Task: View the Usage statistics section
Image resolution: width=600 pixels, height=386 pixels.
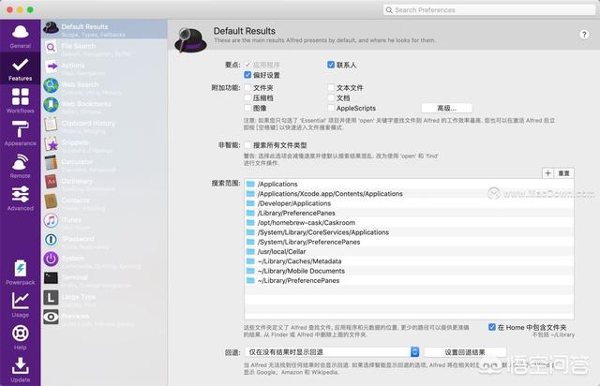Action: (20, 304)
